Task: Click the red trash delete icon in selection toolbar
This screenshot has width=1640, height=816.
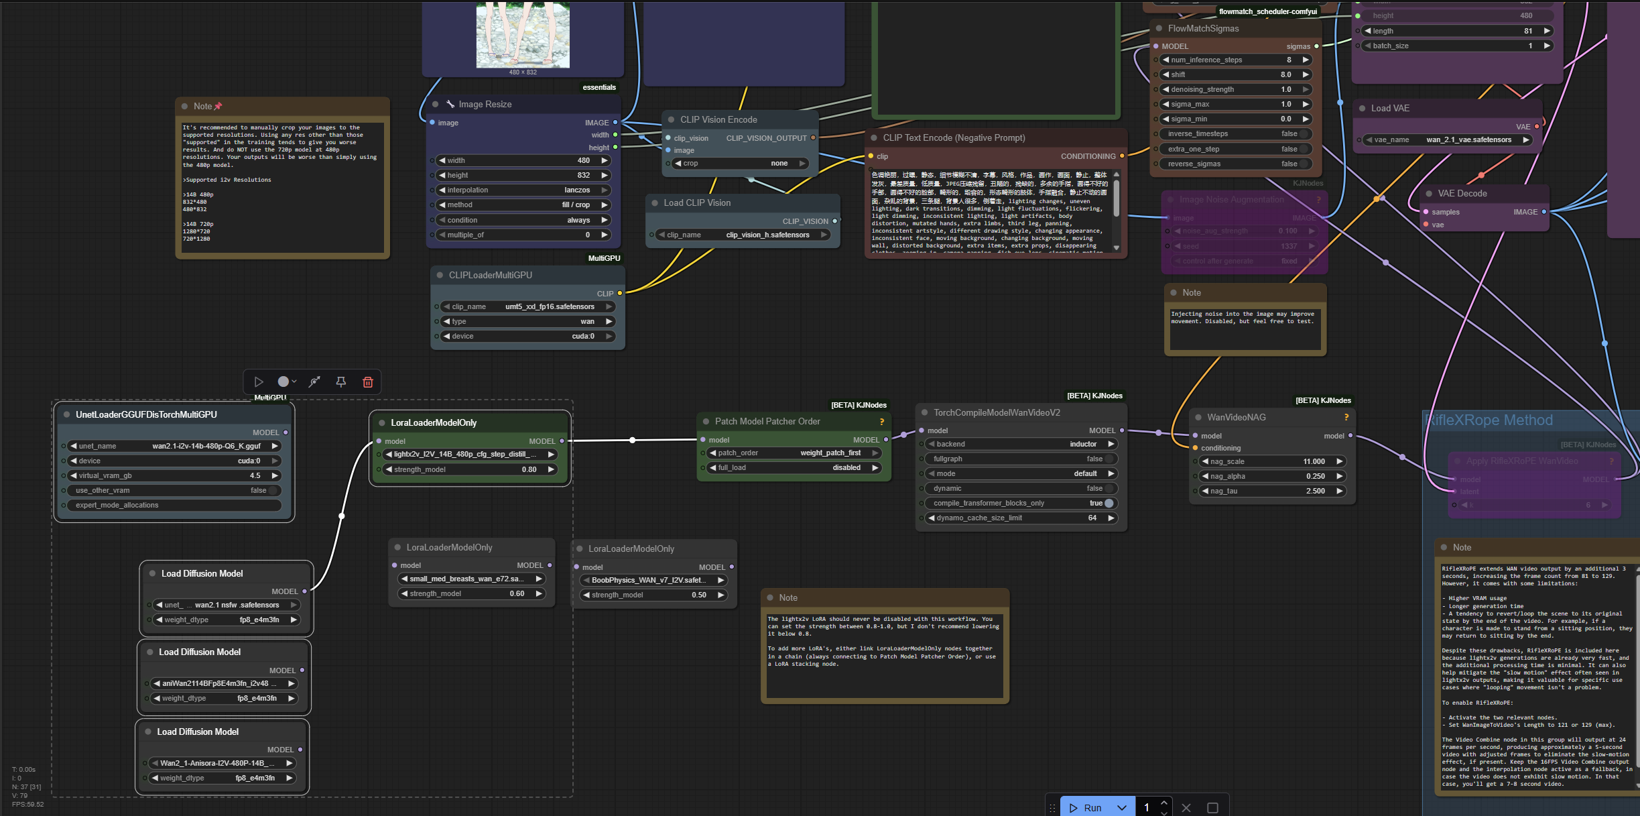Action: (x=368, y=382)
